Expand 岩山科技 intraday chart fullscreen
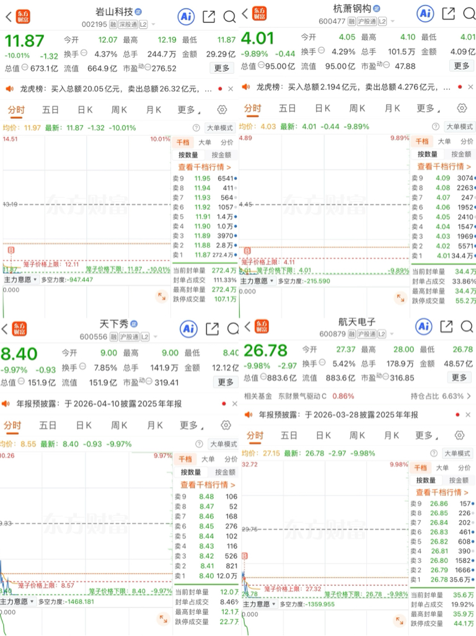Screen dimensions: 476x636 162,297
